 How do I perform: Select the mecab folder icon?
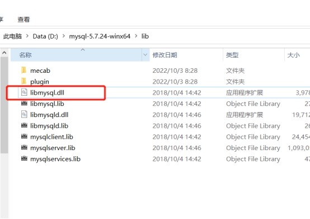24,70
